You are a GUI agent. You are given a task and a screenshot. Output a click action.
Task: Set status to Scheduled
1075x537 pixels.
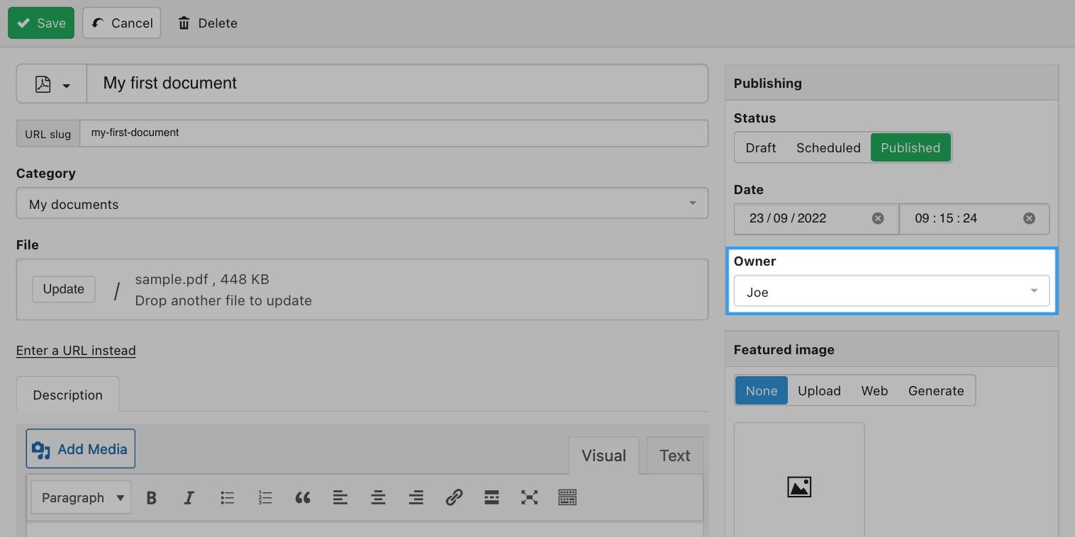pos(828,147)
